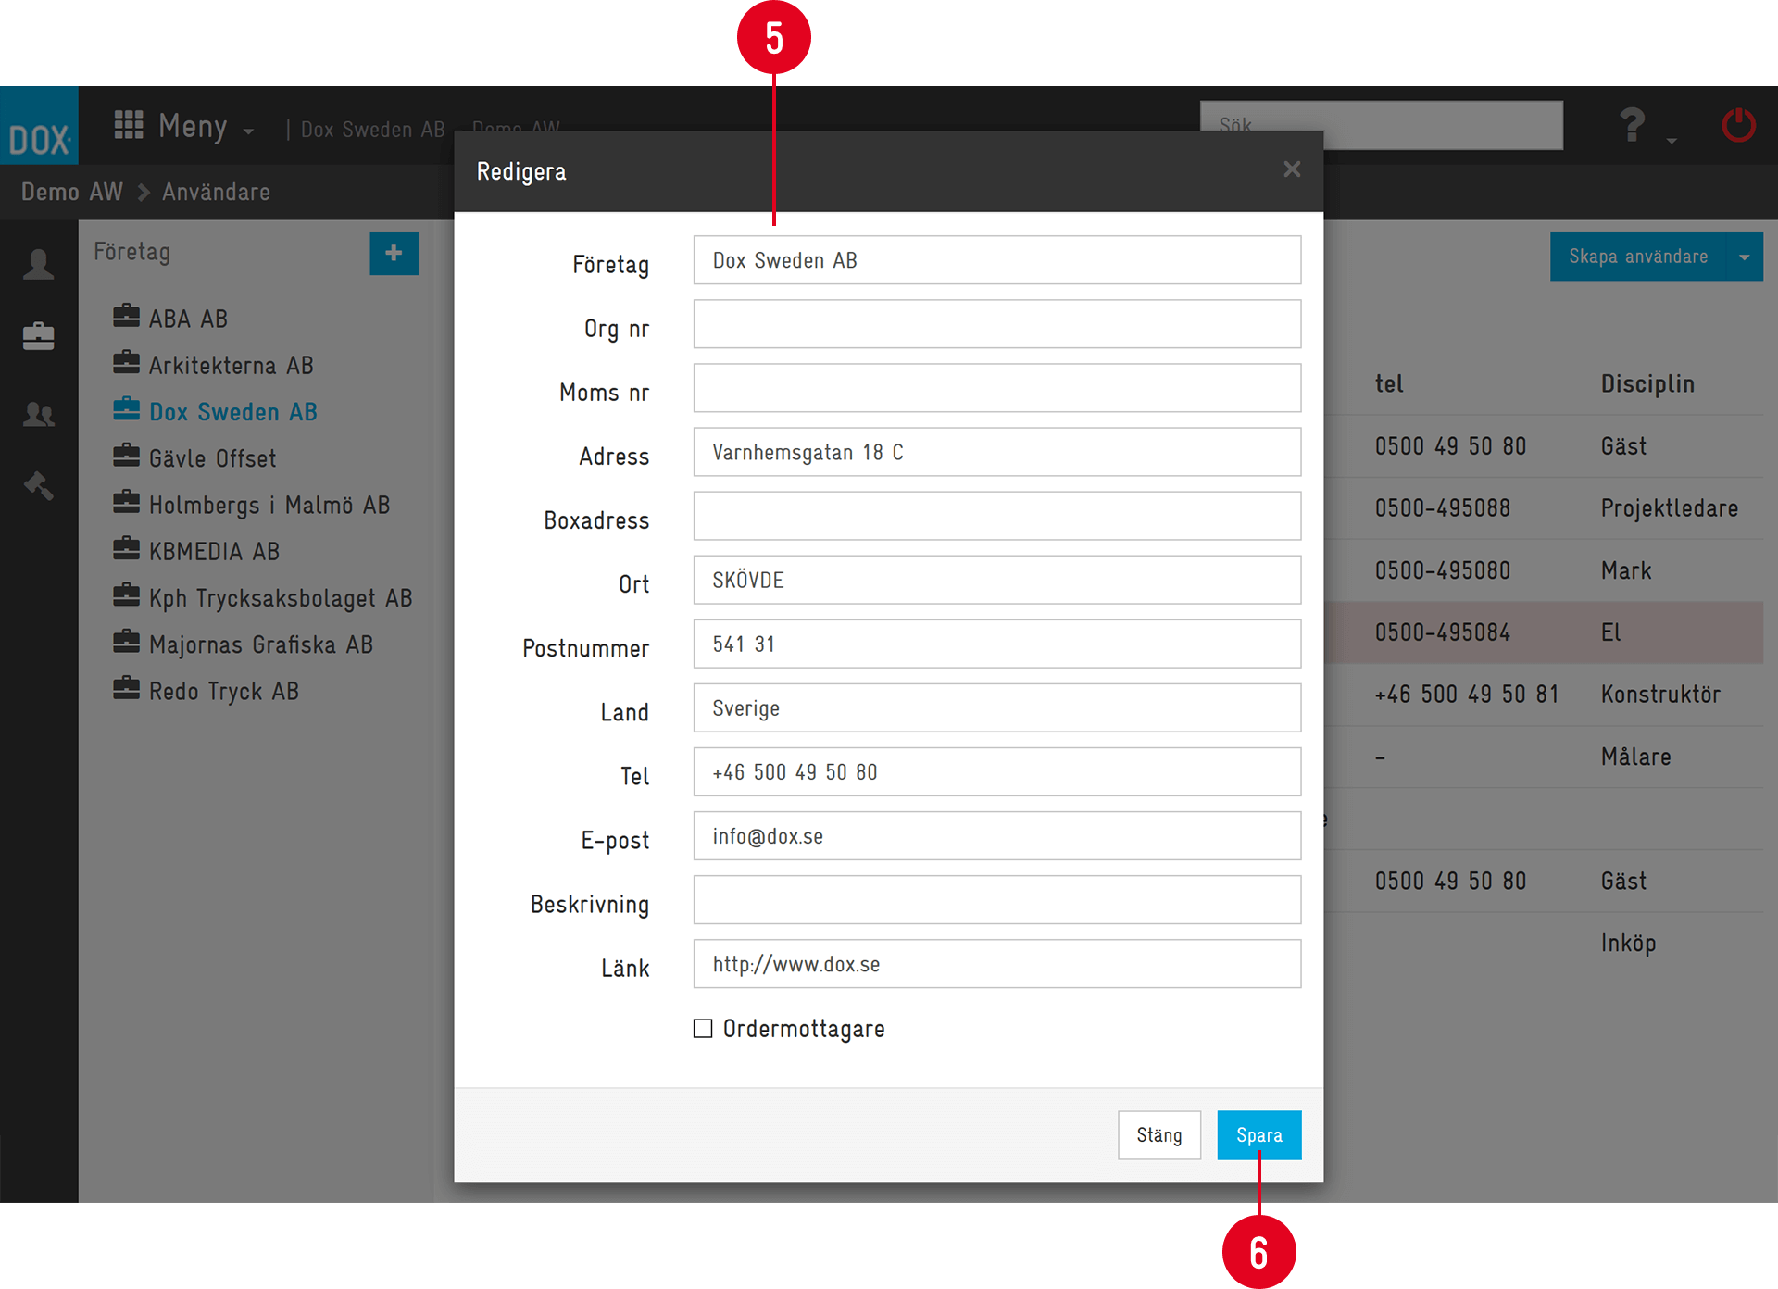Click the KBMEDIA AB briefcase icon
Image resolution: width=1778 pixels, height=1289 pixels.
(126, 548)
